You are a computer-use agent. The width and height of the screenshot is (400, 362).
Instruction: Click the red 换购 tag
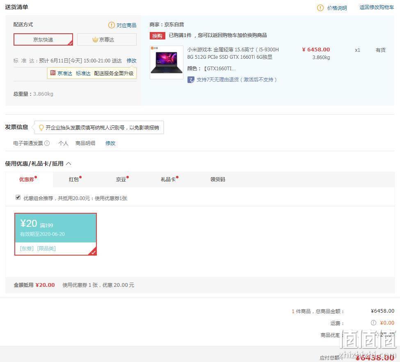[x=157, y=36]
